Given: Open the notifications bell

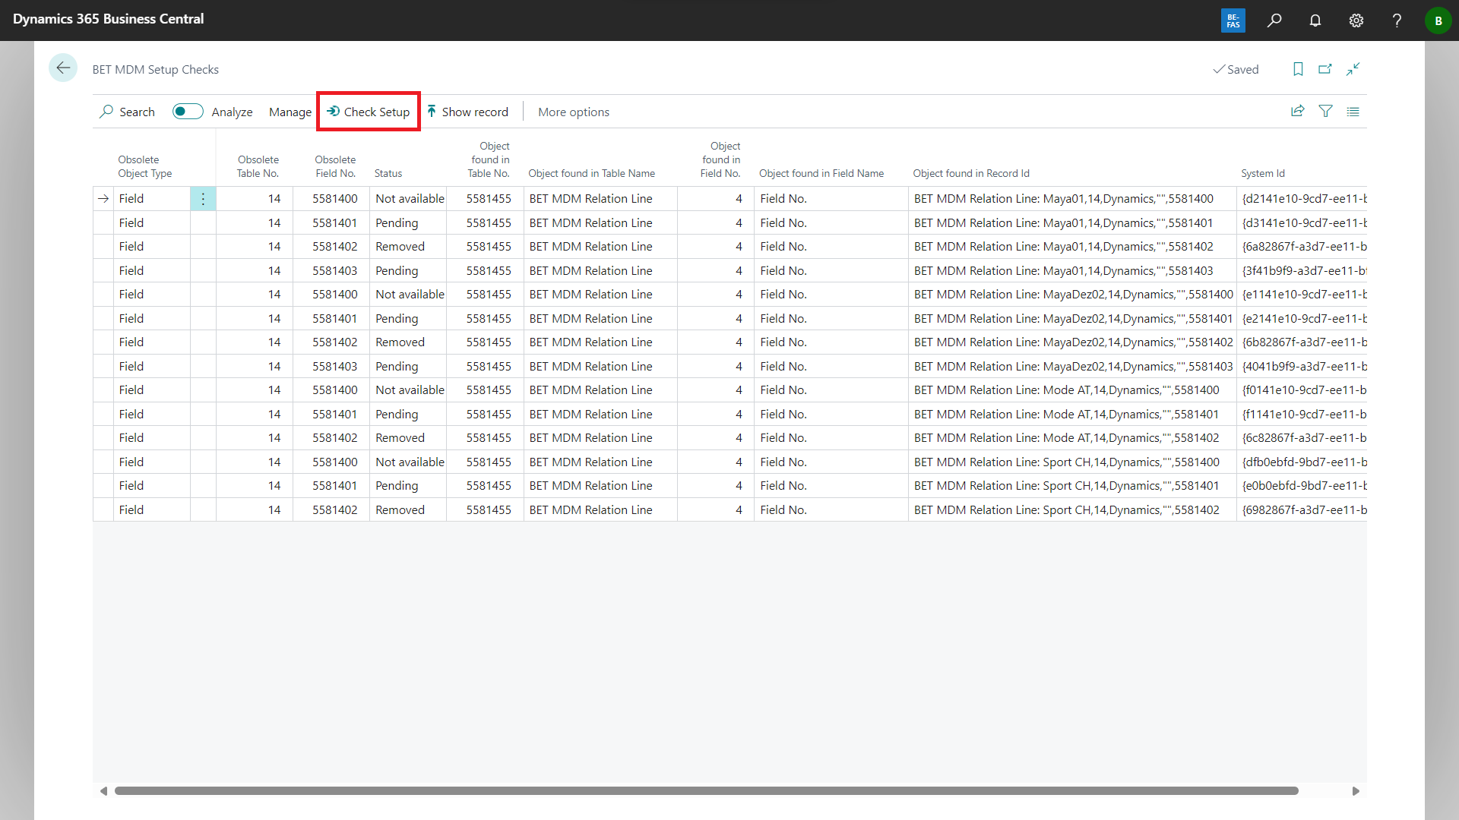Looking at the screenshot, I should [x=1315, y=20].
